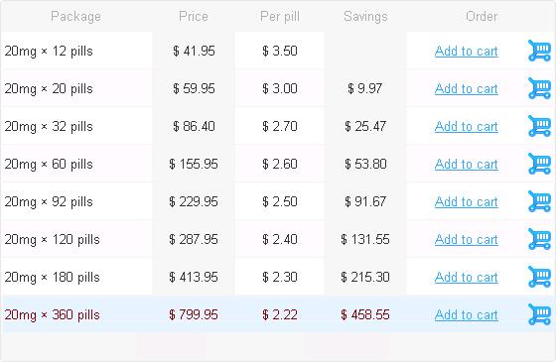Viewport: 556px width, 362px height.
Task: Click the Package column header
Action: click(x=75, y=16)
